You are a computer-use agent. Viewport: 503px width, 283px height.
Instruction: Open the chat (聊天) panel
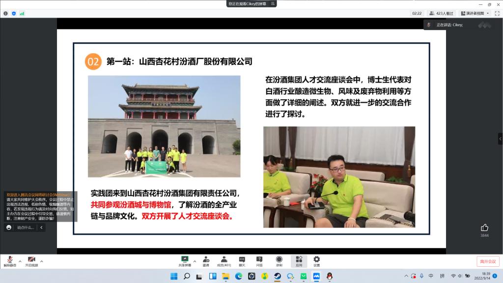point(242,260)
